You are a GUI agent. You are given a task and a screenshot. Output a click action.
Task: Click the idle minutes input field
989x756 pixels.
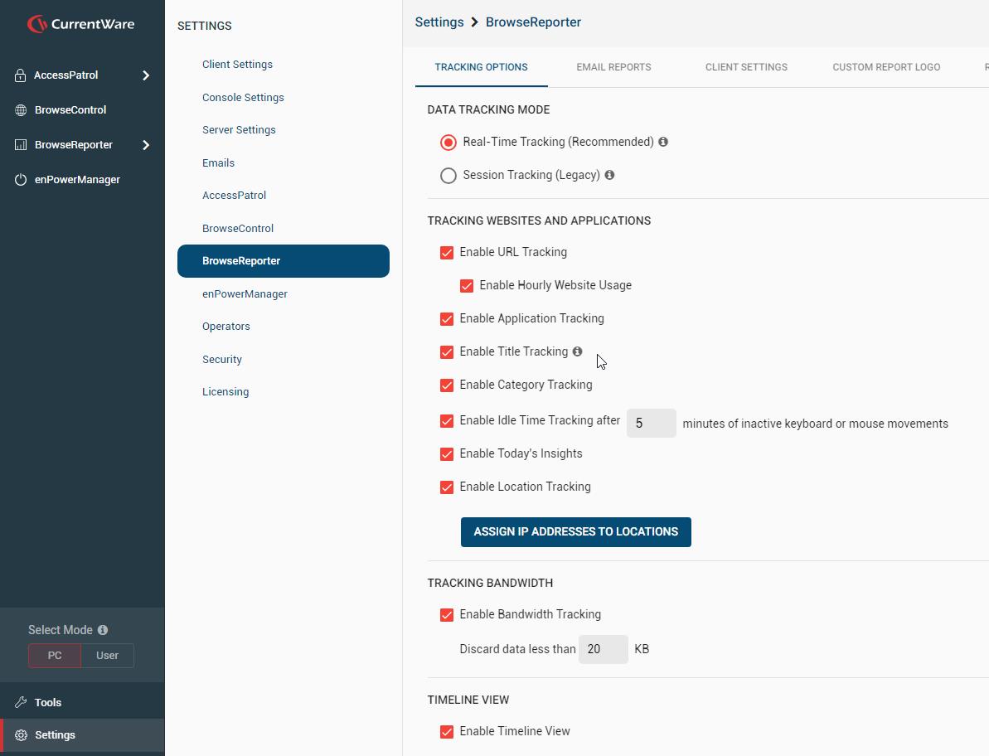651,423
